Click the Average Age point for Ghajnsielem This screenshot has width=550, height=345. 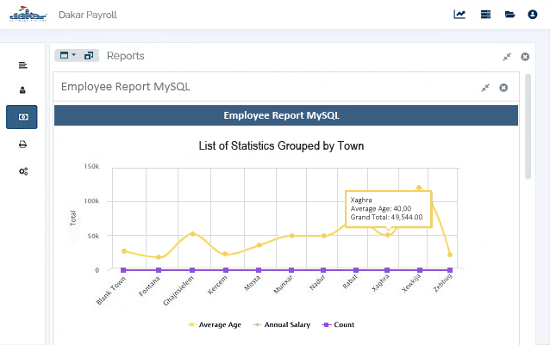pyautogui.click(x=193, y=233)
